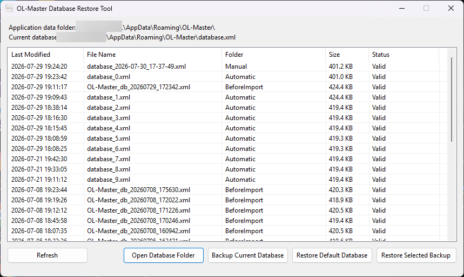Select database_1.xml file name
This screenshot has width=464, height=277.
click(x=109, y=97)
